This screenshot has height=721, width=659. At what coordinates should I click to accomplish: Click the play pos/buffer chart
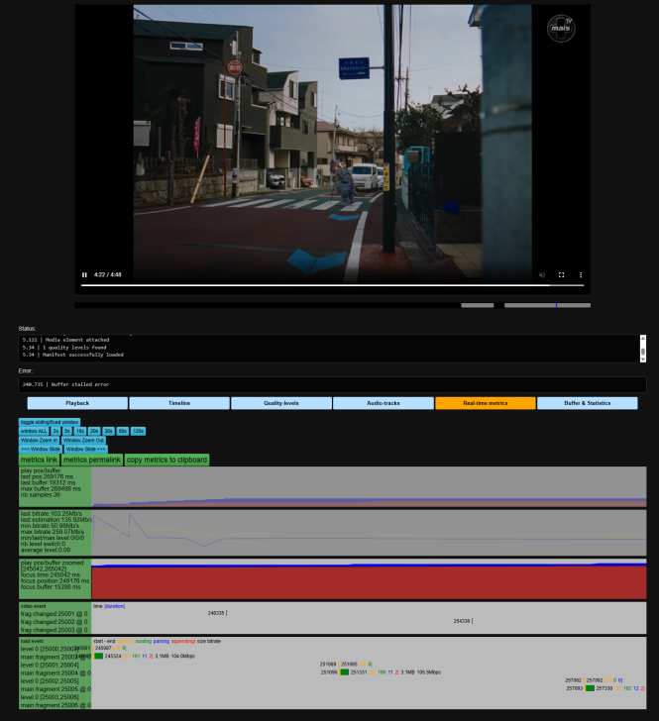pos(369,487)
